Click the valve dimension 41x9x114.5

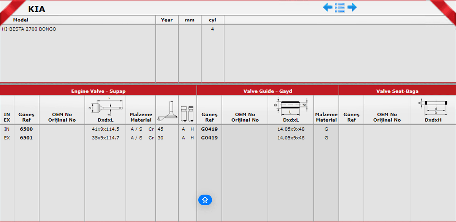pos(106,129)
